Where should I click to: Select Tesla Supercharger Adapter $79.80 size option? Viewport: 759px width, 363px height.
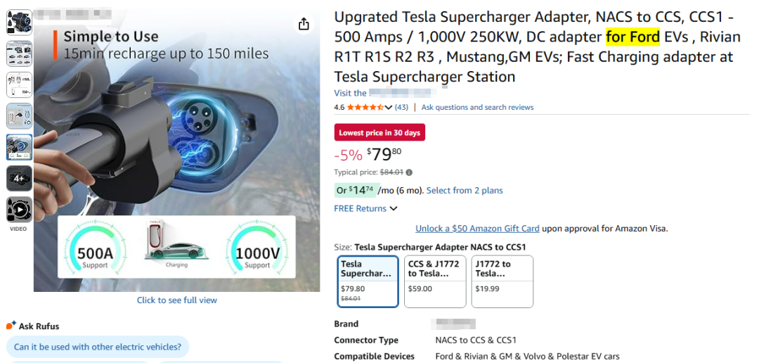click(x=368, y=281)
